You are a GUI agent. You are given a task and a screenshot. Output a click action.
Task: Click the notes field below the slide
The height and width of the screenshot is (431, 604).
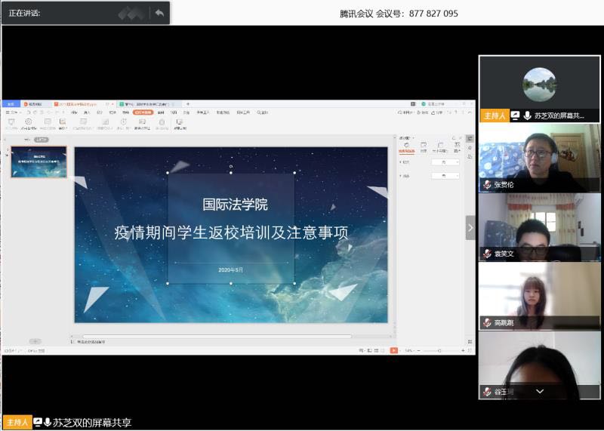point(226,341)
